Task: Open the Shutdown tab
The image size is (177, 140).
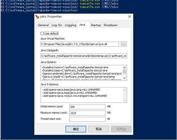Action: [111, 25]
